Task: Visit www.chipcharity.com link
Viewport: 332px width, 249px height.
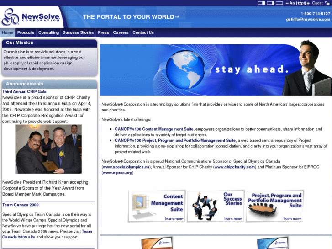Action: pyautogui.click(x=235, y=167)
